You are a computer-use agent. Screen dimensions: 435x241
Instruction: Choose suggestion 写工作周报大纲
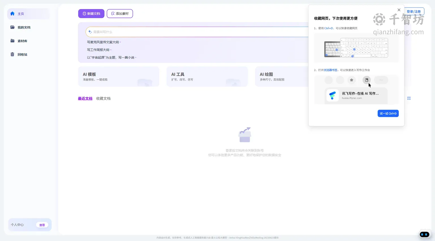click(99, 50)
